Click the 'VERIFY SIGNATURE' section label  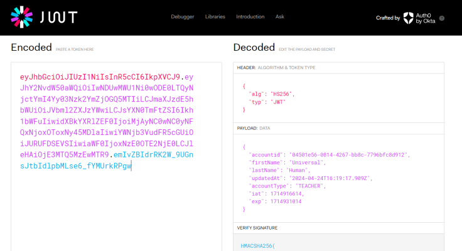[x=257, y=228]
